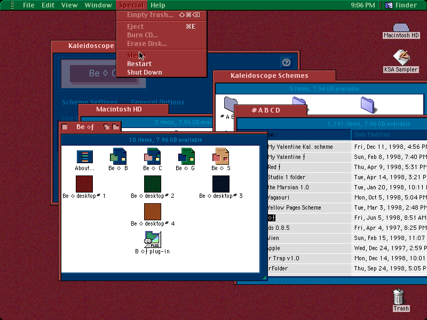Click '10 items, 7.96 GB available' header
This screenshot has height=320, width=427.
[x=165, y=140]
